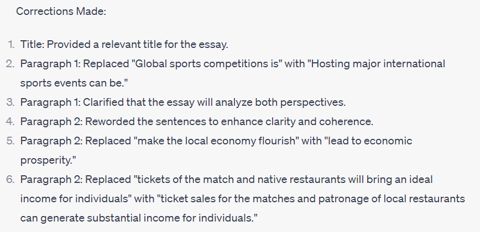Screen dimensions: 480x232
Task: Click the 'Corrections Made:' heading
Action: pyautogui.click(x=61, y=11)
